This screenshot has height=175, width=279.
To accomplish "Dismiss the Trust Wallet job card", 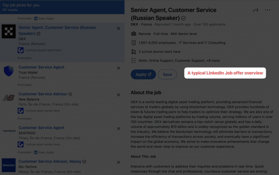I will coord(119,68).
